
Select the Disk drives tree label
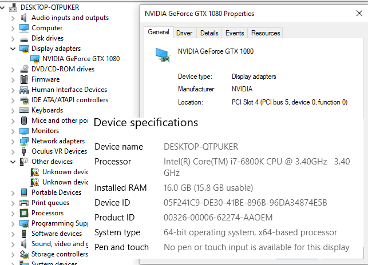(x=48, y=38)
